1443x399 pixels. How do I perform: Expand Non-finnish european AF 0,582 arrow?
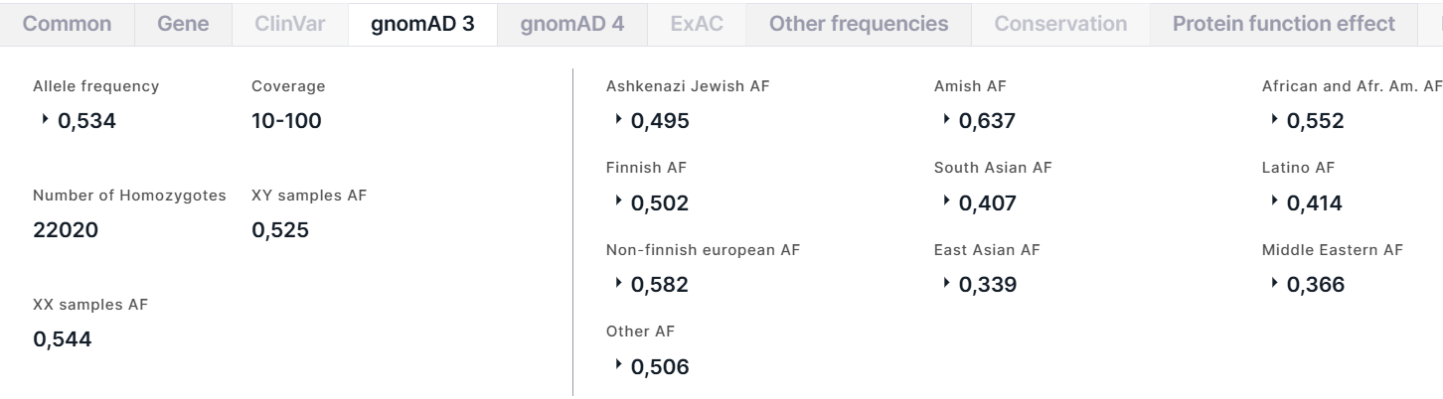pos(618,284)
